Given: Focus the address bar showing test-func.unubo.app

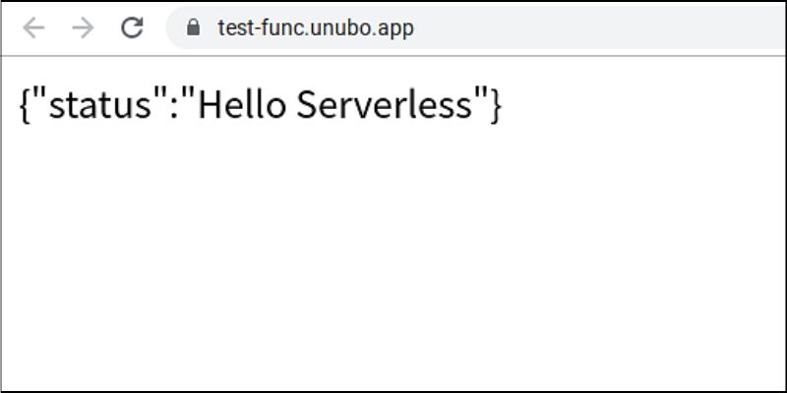Looking at the screenshot, I should [477, 28].
